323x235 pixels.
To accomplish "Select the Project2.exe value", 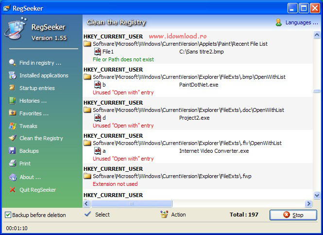I will point(194,118).
